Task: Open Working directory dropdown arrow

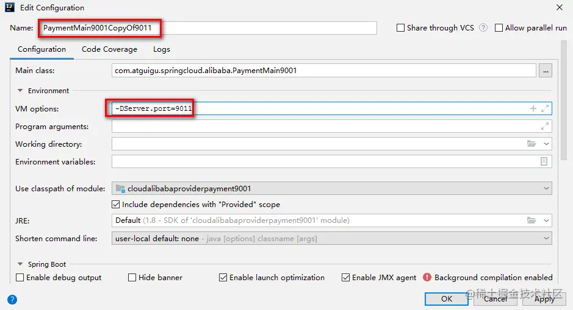Action: click(546, 144)
